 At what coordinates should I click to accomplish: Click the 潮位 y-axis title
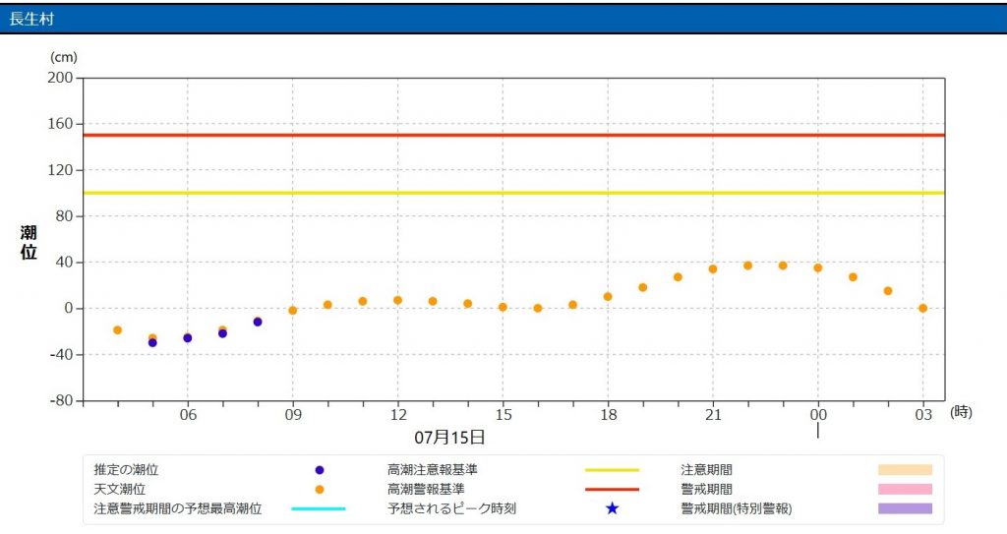(x=29, y=242)
